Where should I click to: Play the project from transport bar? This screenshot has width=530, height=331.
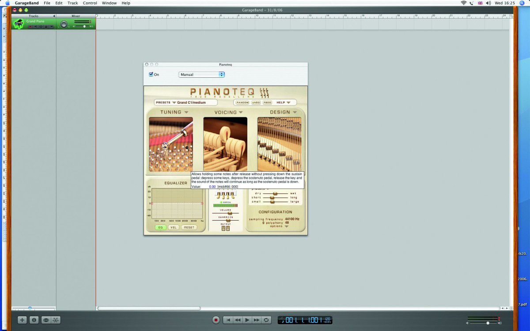pyautogui.click(x=247, y=320)
